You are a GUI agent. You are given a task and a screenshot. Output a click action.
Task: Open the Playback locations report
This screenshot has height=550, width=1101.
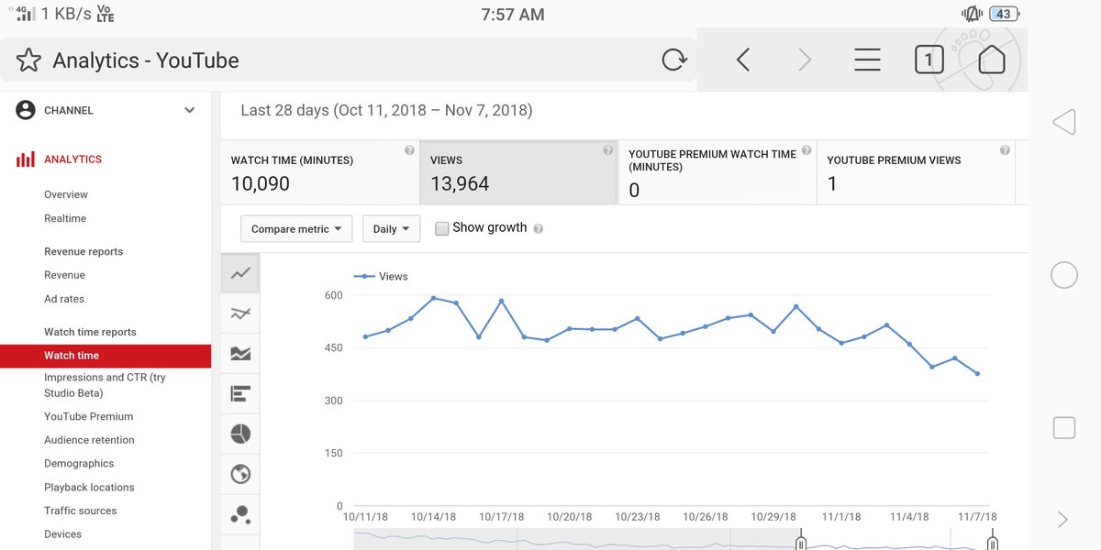coord(89,488)
